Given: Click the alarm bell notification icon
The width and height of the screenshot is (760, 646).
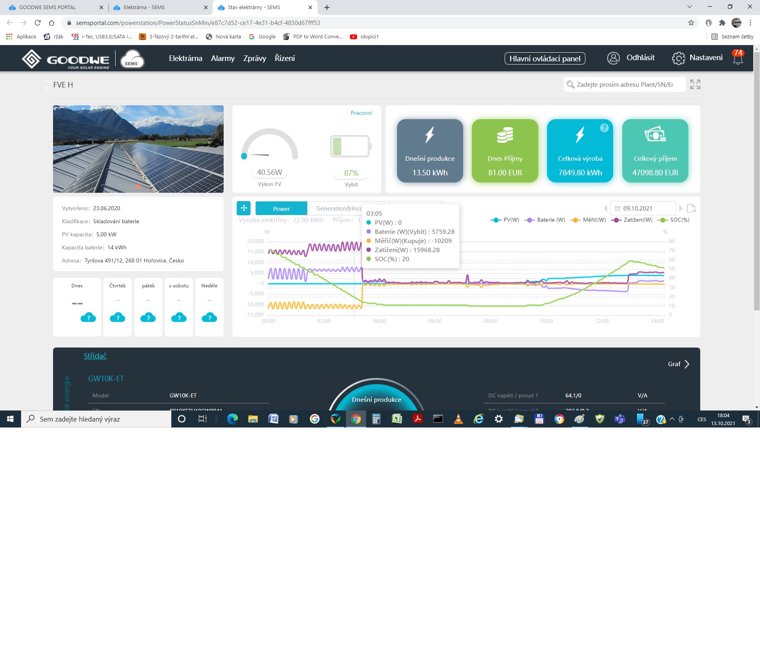Looking at the screenshot, I should (737, 59).
